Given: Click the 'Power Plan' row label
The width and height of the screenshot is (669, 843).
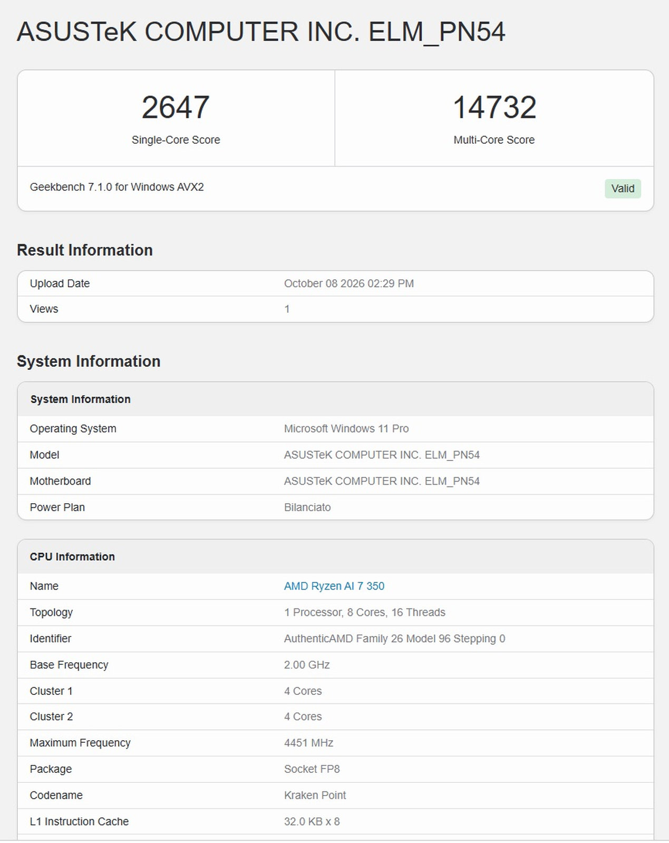Looking at the screenshot, I should [57, 507].
